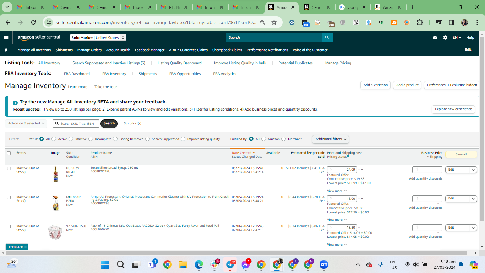Expand View more for Armor All Protectant
This screenshot has height=273, width=485.
coord(337,220)
